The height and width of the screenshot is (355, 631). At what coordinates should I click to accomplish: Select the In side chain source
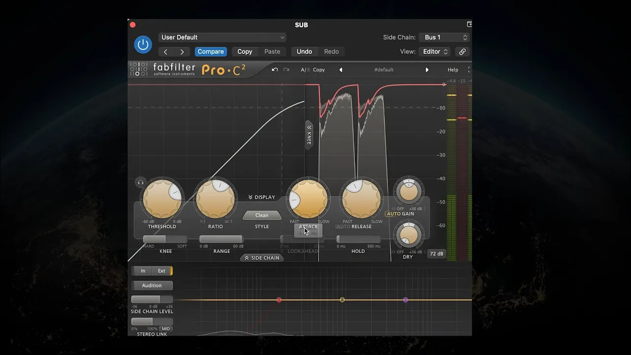coord(143,271)
